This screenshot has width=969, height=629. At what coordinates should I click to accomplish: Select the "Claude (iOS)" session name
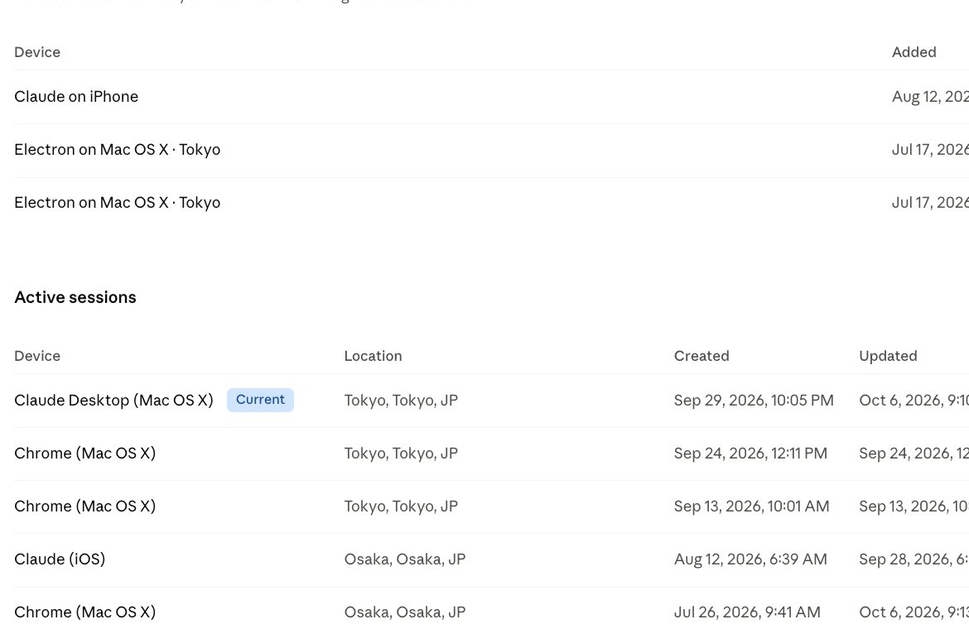pos(60,559)
